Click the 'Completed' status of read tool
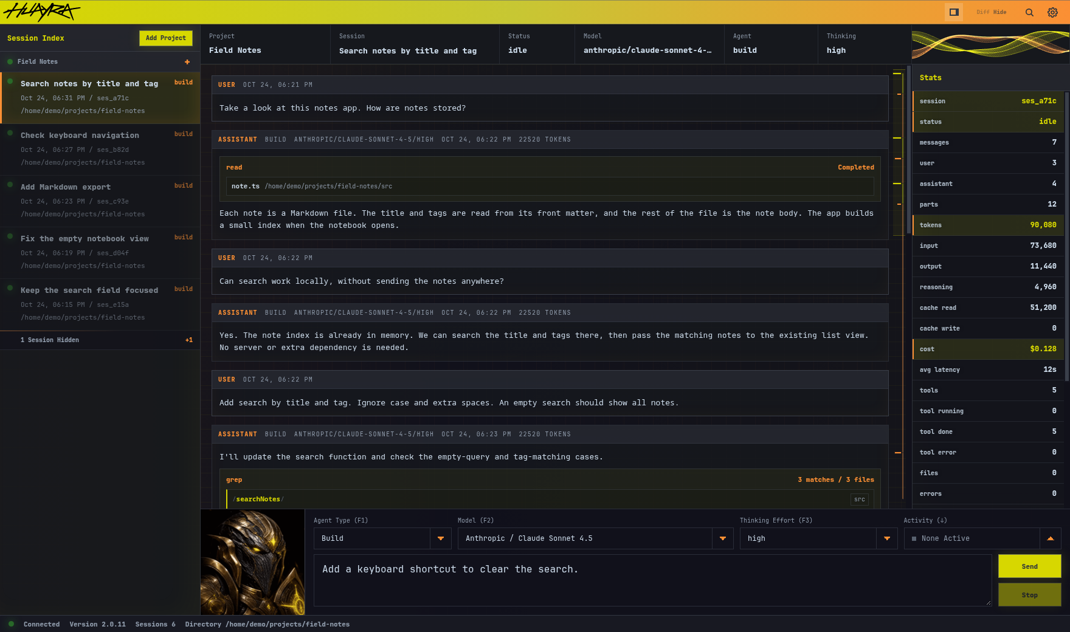This screenshot has width=1070, height=632. [856, 168]
